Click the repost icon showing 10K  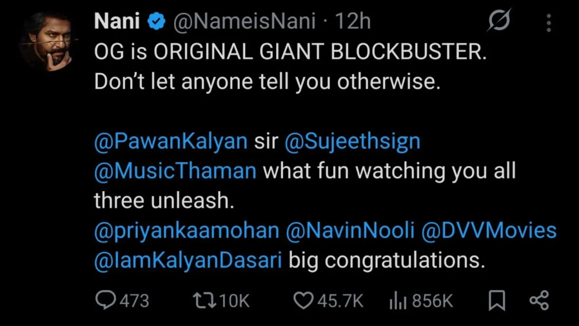tap(204, 300)
